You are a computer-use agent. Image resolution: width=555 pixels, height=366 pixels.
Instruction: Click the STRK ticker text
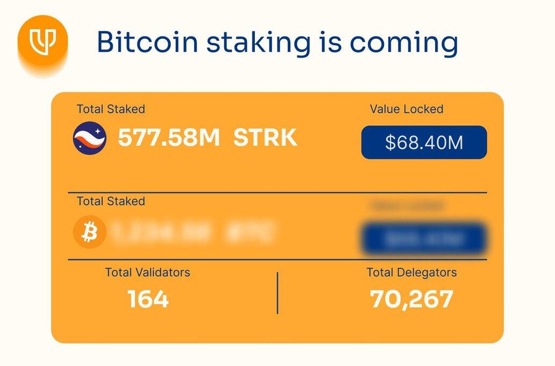coord(265,137)
